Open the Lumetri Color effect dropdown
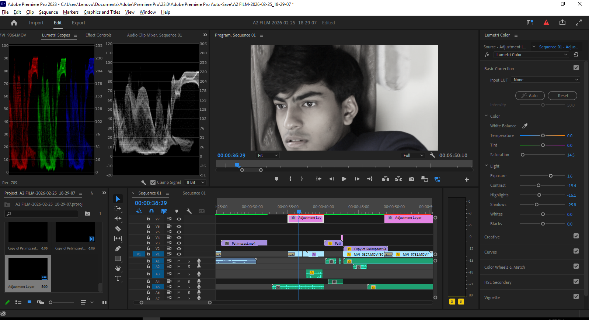 pyautogui.click(x=531, y=55)
